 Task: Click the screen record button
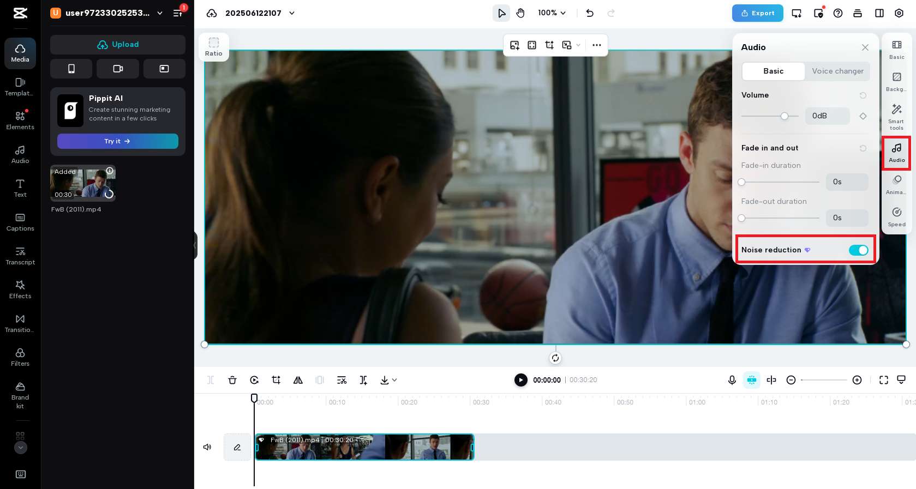(164, 69)
